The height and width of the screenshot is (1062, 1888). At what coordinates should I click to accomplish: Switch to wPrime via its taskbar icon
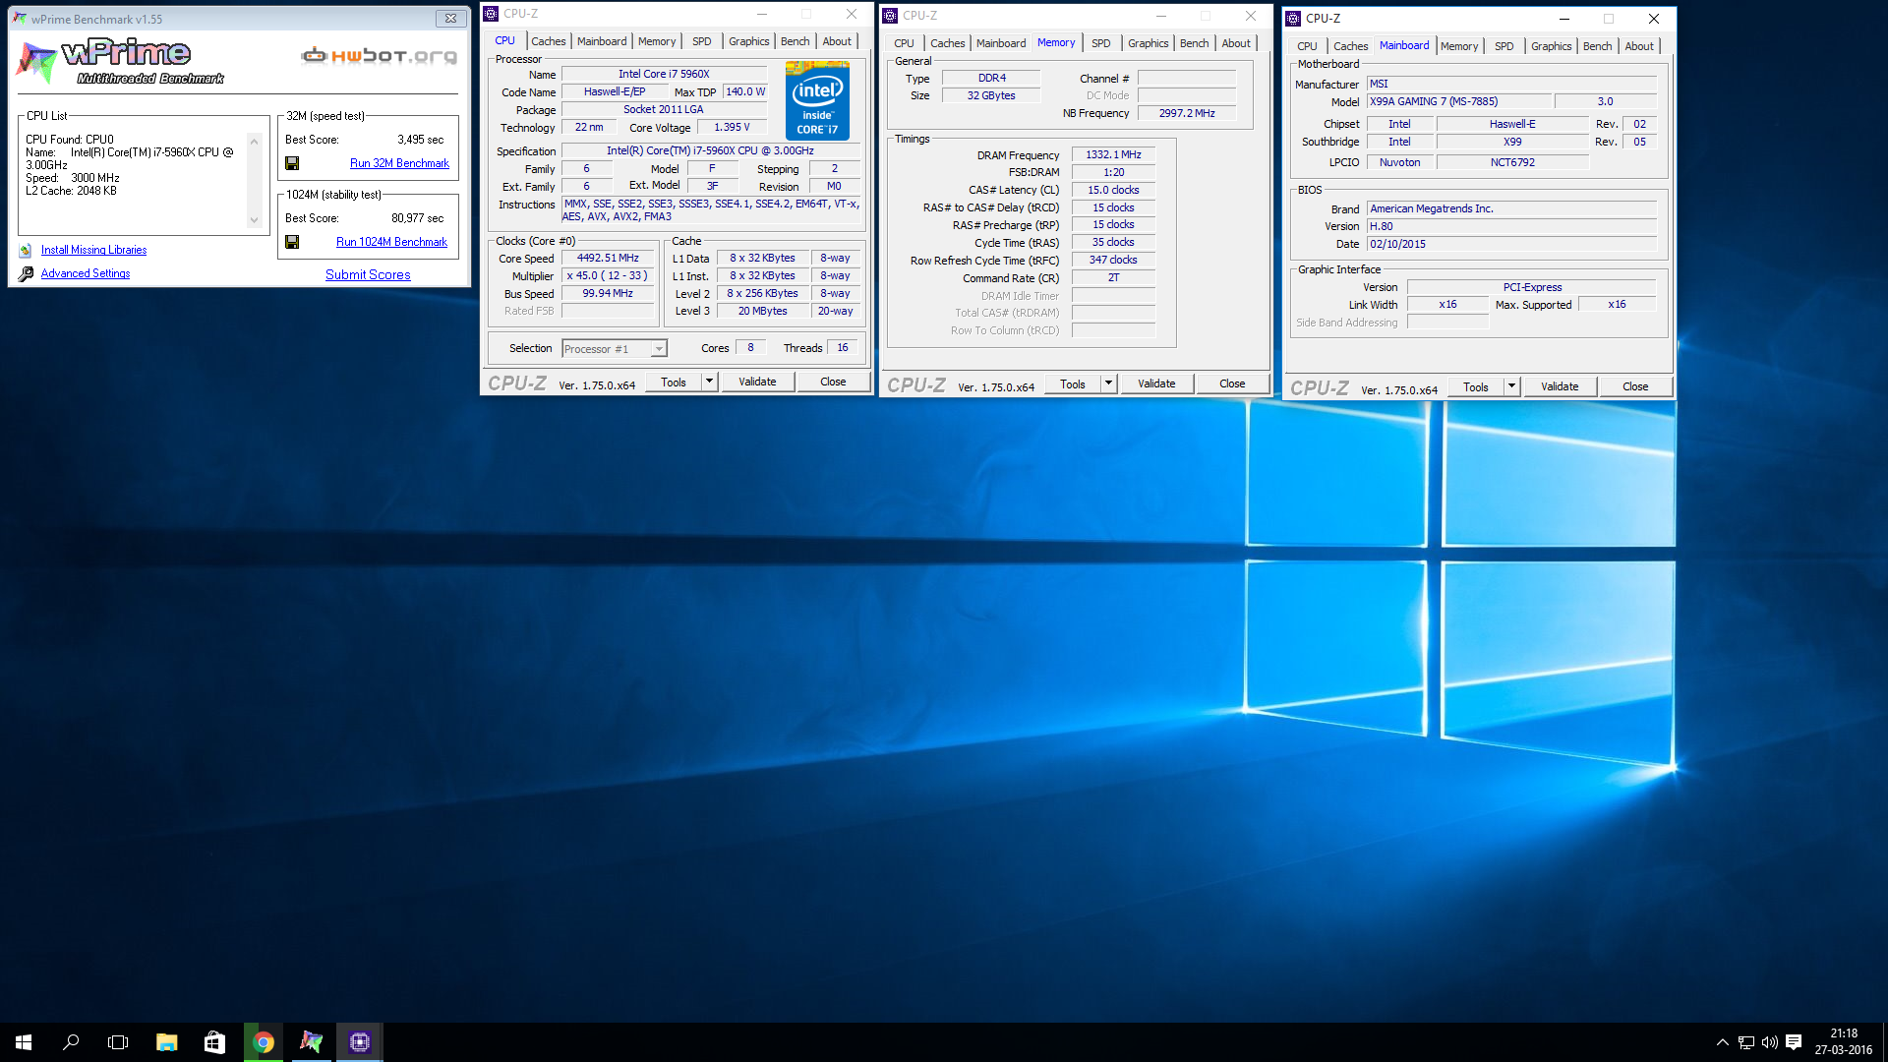pos(311,1042)
